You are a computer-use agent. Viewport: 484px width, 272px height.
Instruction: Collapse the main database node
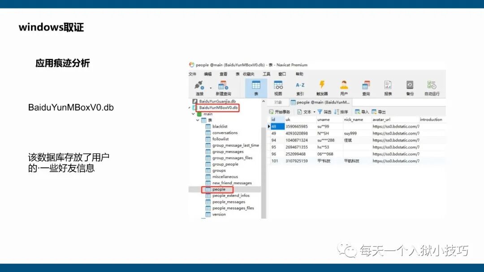click(x=193, y=114)
